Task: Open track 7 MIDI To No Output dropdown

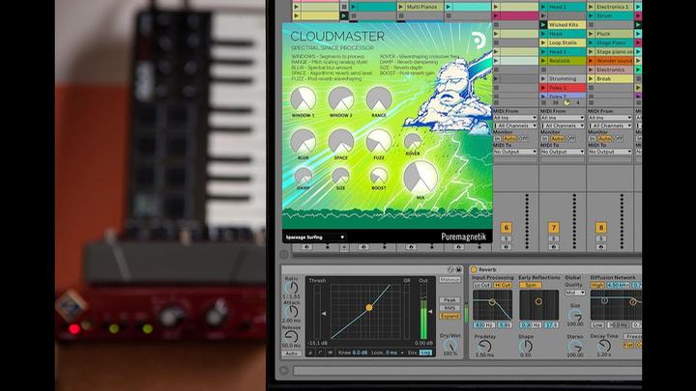Action: coord(562,152)
